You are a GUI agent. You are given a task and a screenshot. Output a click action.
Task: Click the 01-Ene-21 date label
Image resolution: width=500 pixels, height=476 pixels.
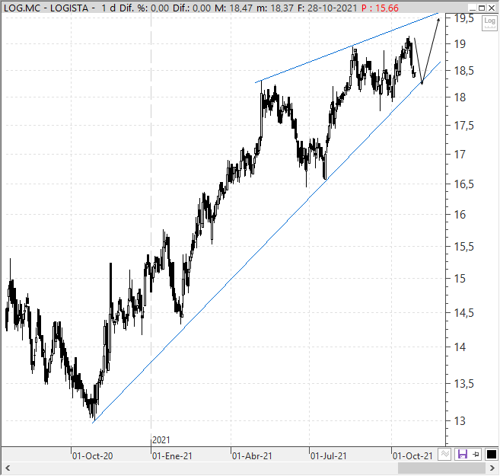pyautogui.click(x=172, y=456)
